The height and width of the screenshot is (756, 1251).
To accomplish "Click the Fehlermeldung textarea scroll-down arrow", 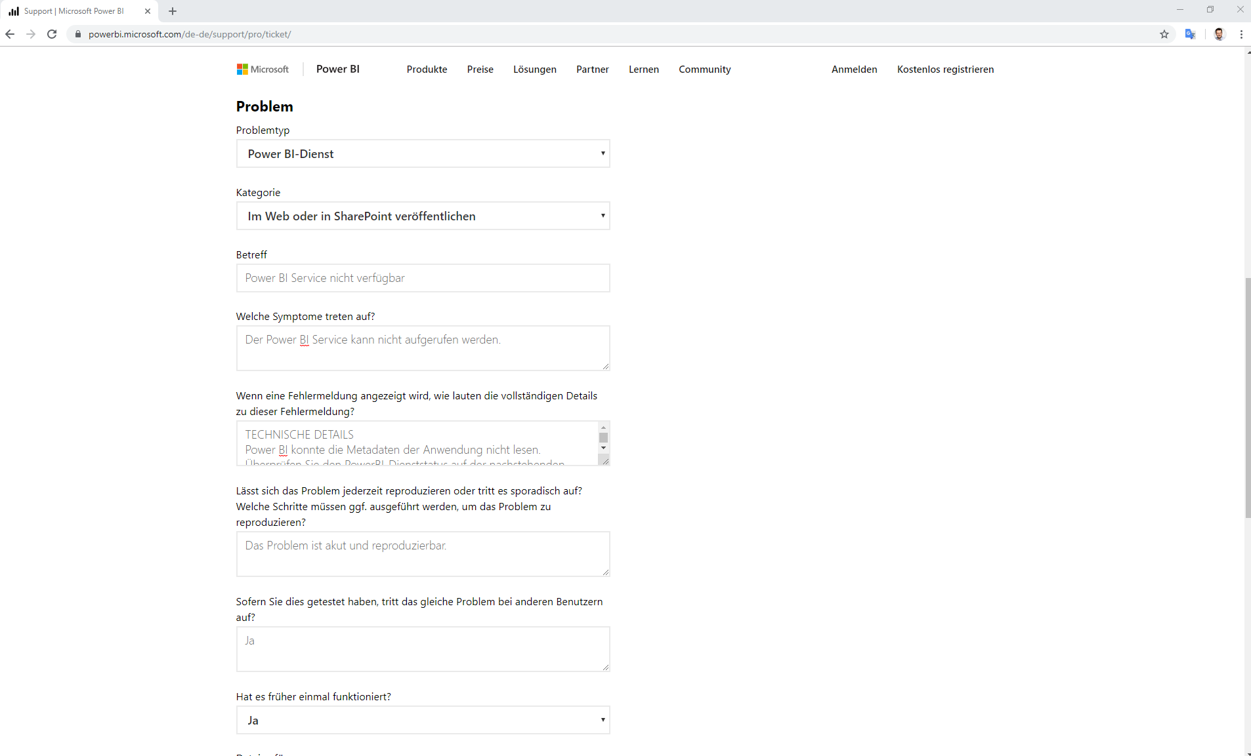I will point(604,448).
